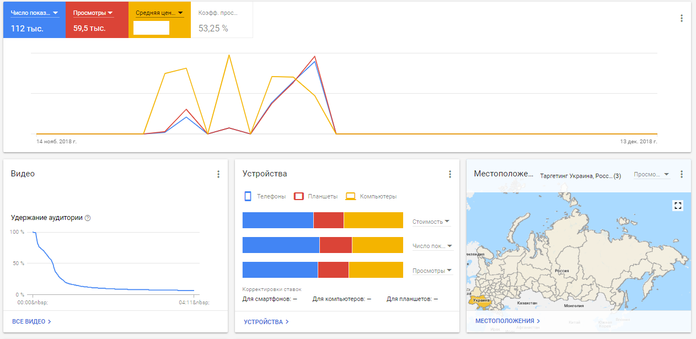Open the МЕСТОПОЛОЖЕНИЯ link below the map
Viewport: 696px width, 339px height.
[507, 321]
